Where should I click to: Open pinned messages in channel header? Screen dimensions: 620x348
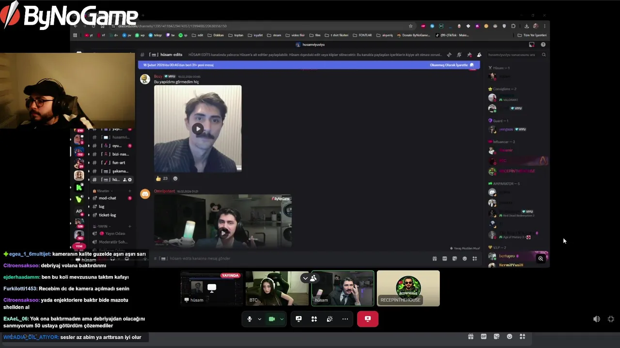[469, 55]
